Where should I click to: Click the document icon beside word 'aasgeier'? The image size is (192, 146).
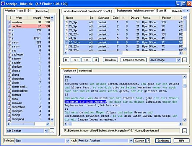click(x=9, y=59)
